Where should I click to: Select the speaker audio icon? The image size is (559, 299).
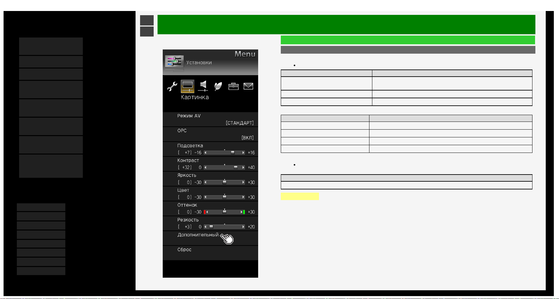(203, 86)
